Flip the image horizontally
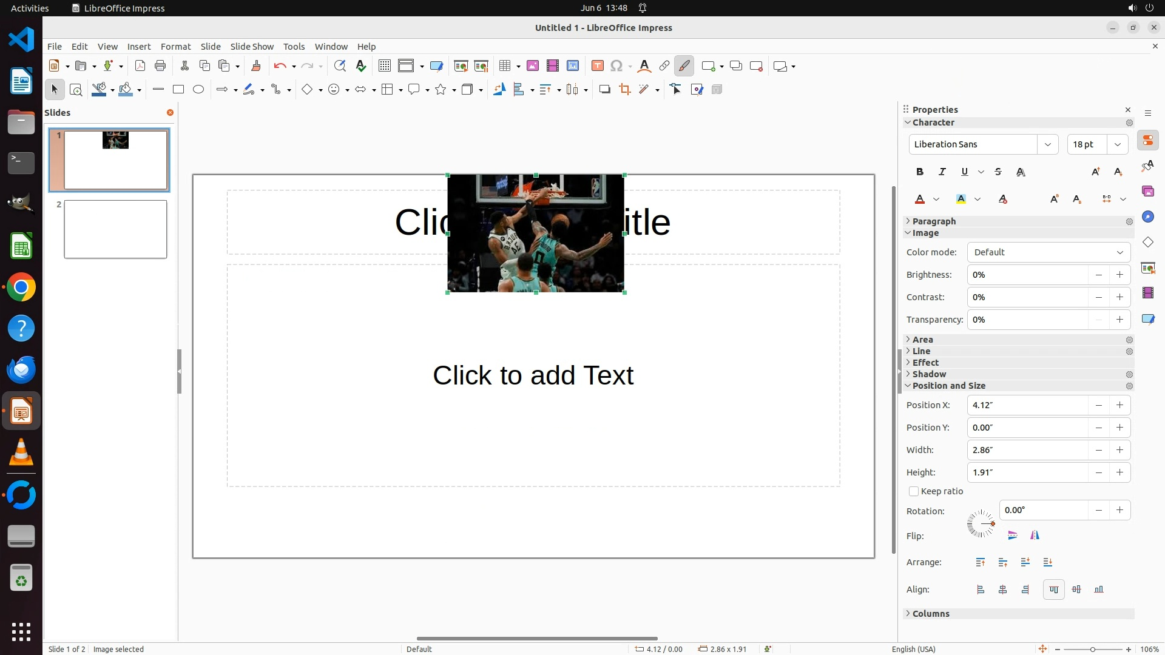Viewport: 1165px width, 655px height. tap(1035, 535)
